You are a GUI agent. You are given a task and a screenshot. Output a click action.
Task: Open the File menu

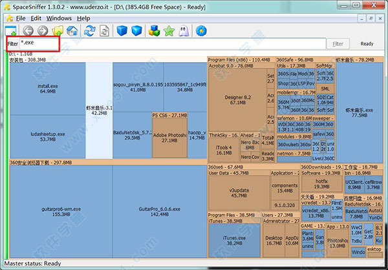tap(21, 18)
